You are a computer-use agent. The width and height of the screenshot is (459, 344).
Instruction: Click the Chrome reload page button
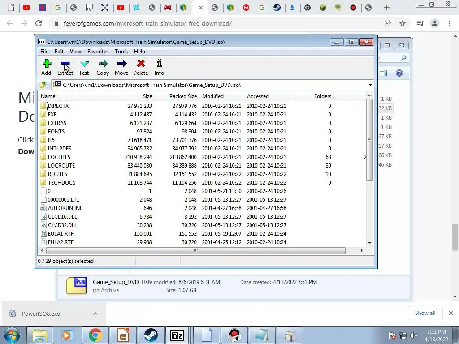(x=39, y=23)
